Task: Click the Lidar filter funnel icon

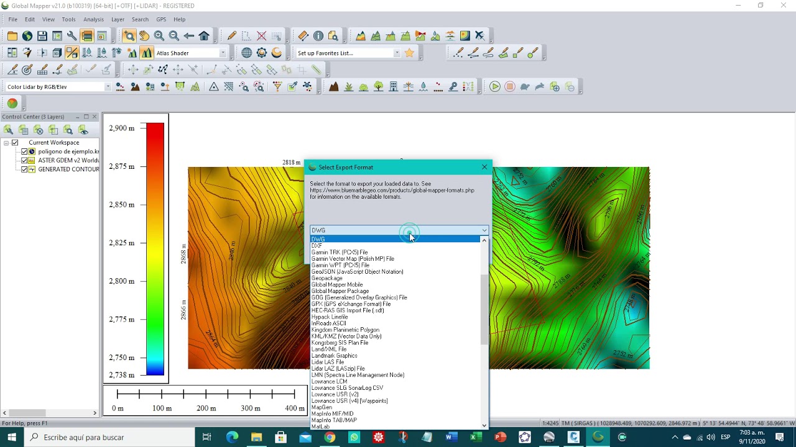Action: click(x=277, y=87)
